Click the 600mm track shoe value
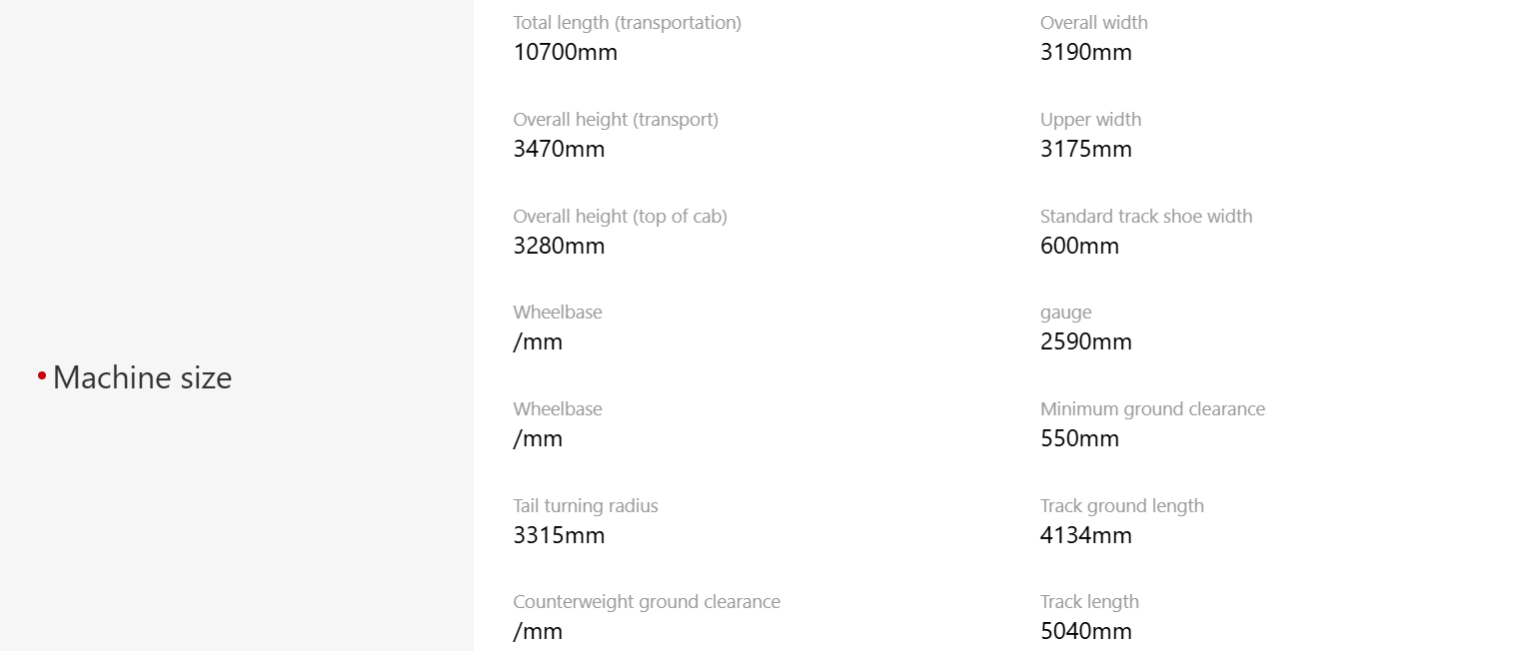Screen dimensions: 1527x651 [1079, 246]
